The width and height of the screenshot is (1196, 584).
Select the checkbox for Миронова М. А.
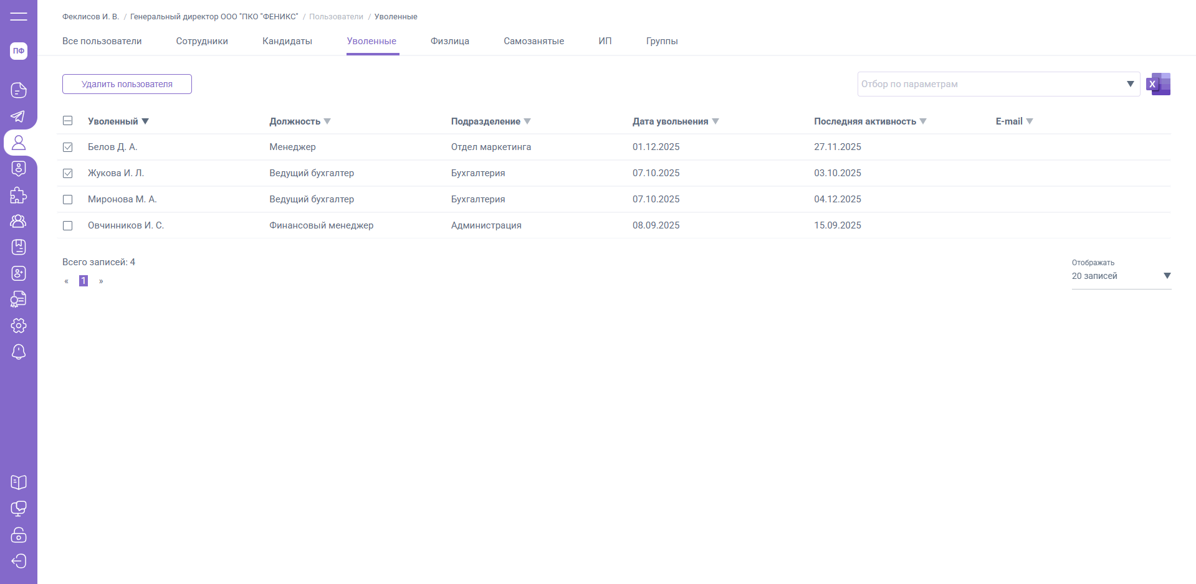[68, 200]
